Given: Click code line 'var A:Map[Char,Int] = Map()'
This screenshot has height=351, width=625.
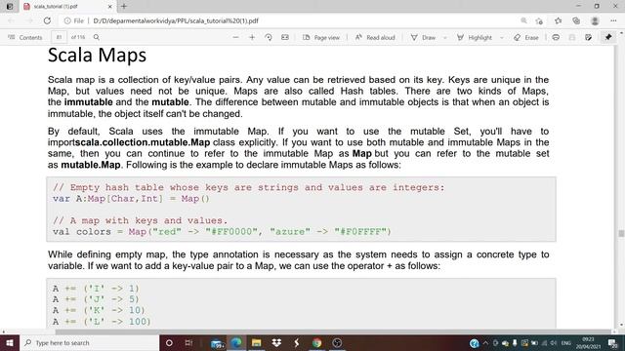Looking at the screenshot, I should (131, 199).
